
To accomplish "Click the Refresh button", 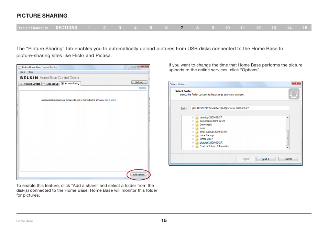I will pos(139,82).
